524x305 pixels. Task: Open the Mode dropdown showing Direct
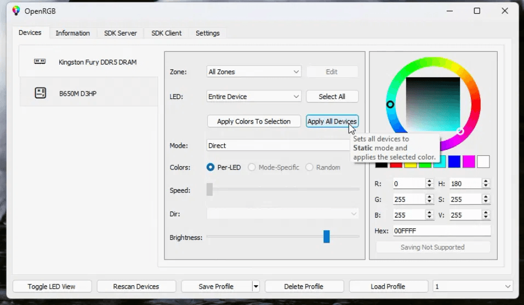tap(282, 145)
